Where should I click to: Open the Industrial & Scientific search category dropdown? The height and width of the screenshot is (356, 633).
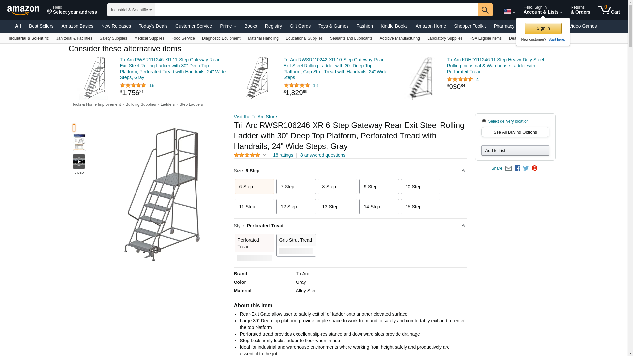point(131,10)
